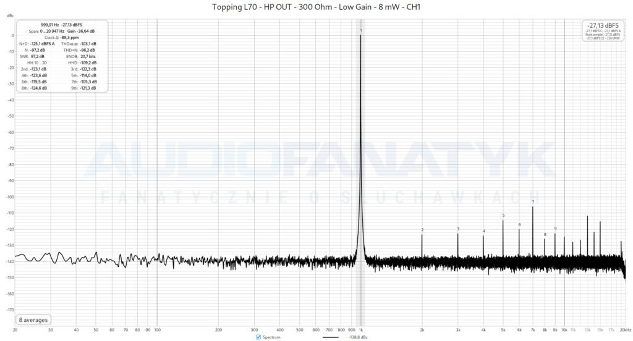
Task: Click the '20kHz' frequency axis label
Action: tap(626, 330)
